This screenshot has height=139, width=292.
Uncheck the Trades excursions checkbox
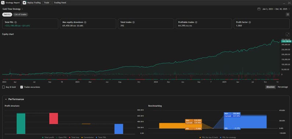[x=22, y=87]
